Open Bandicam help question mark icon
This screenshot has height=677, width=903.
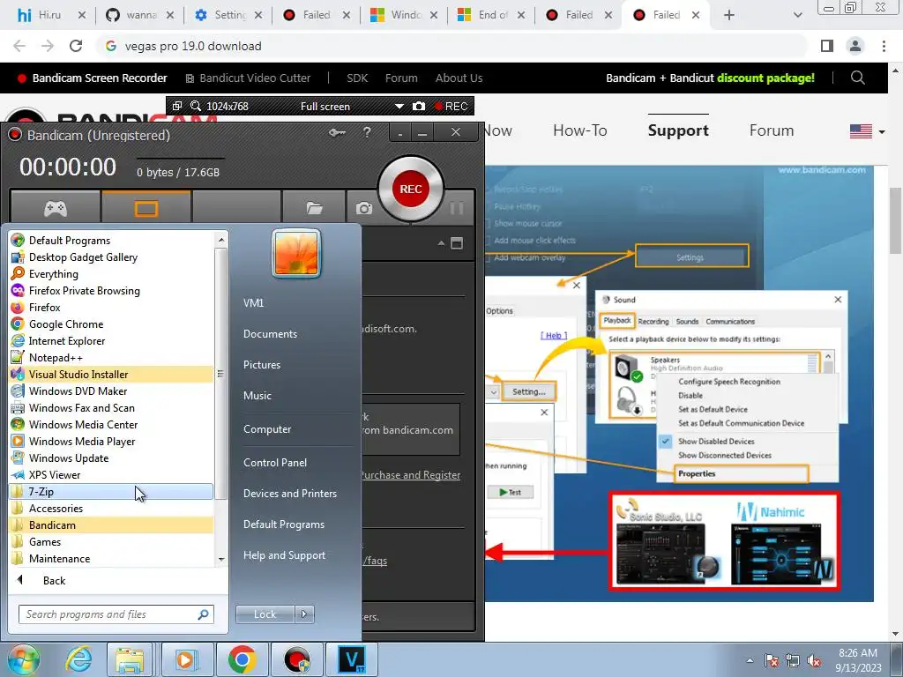click(367, 132)
